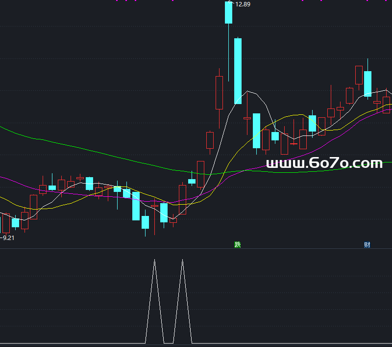Click the red candle directly above the second spike
Image resolution: width=392 pixels, height=347 pixels.
(x=182, y=199)
